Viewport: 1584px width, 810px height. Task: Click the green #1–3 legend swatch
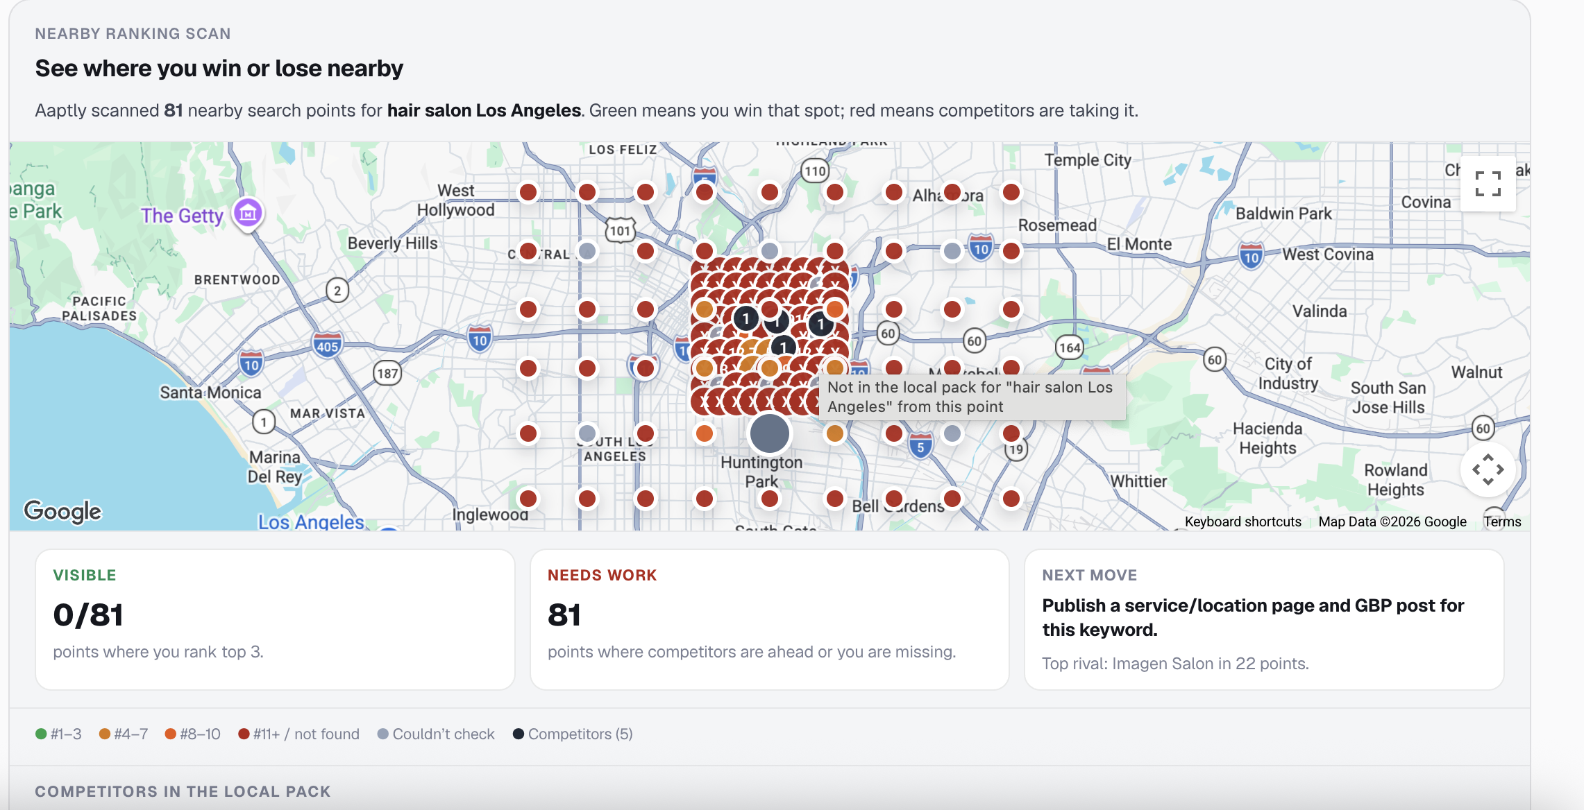pos(41,734)
